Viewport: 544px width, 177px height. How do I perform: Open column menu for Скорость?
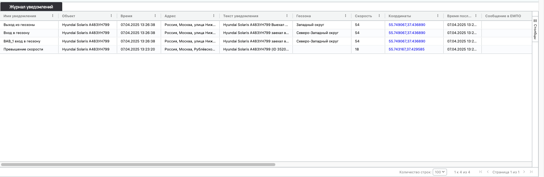379,16
